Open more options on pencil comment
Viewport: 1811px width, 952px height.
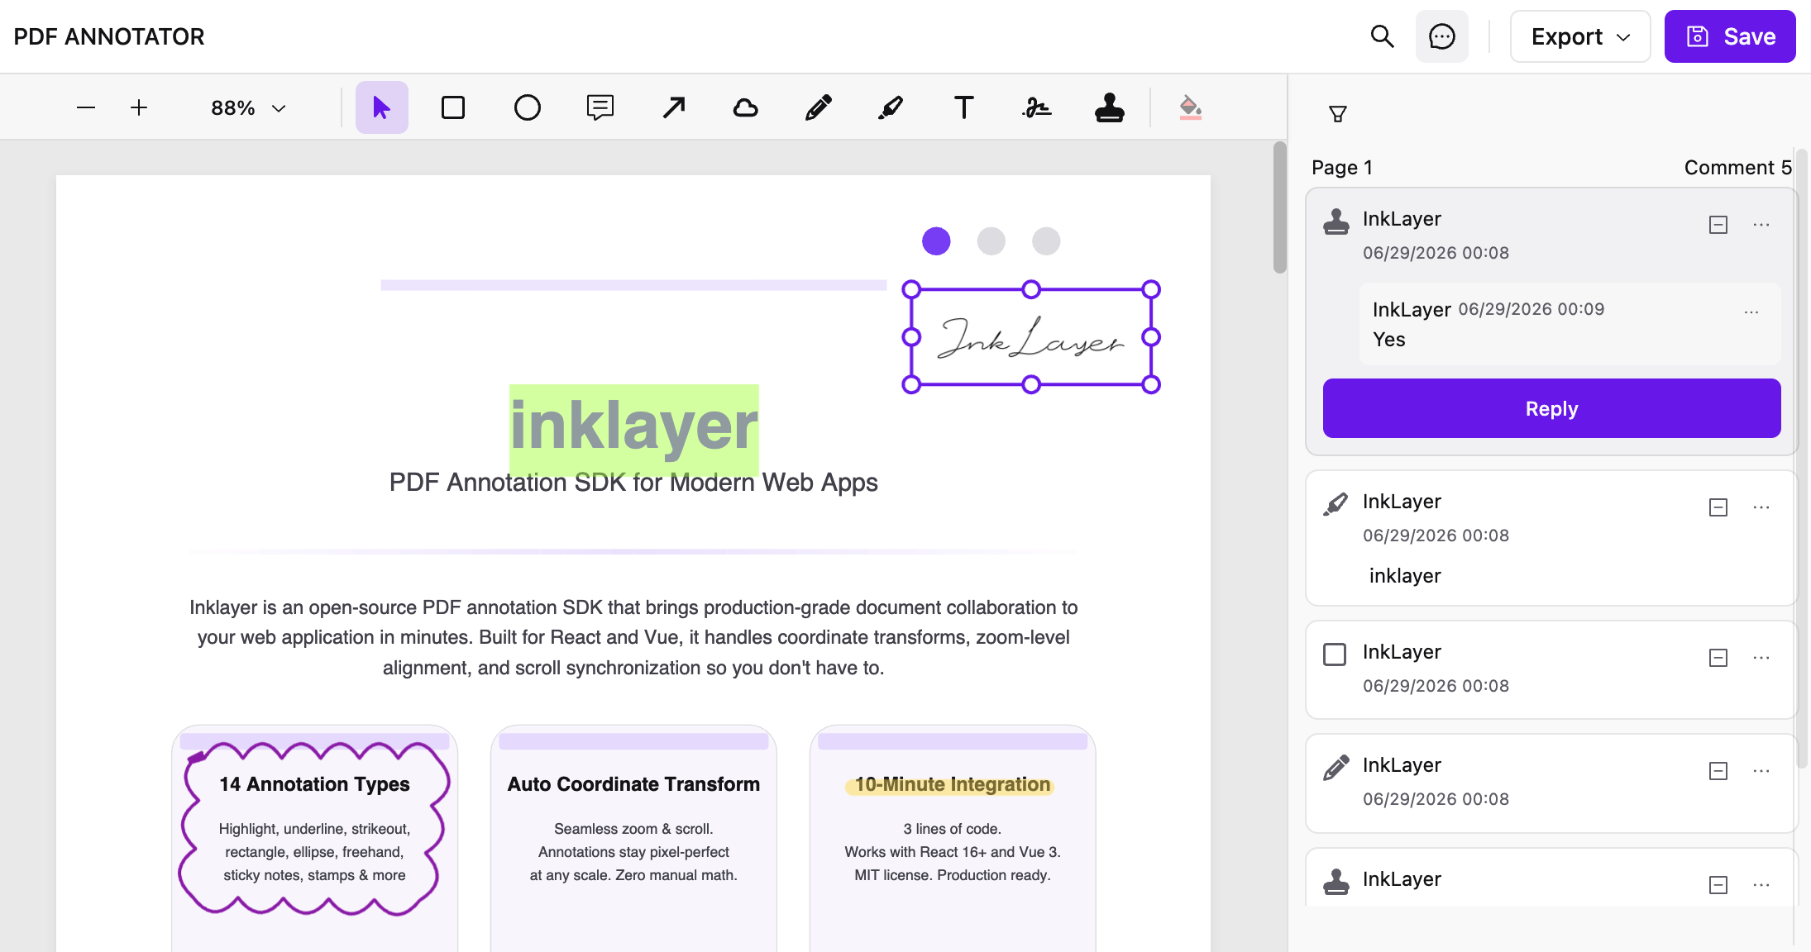coord(1761,771)
